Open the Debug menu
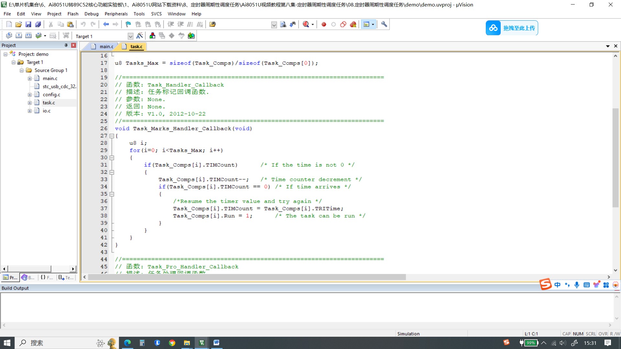 point(91,14)
